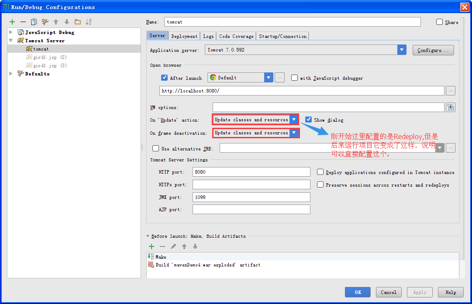Screen dimensions: 472x304
Task: Sort configurations alphabetically
Action: 89,22
